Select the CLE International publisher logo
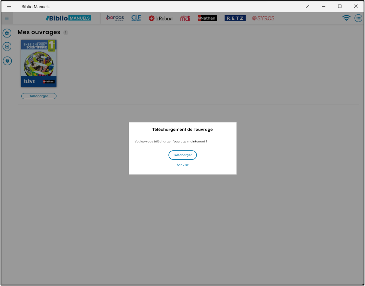365x286 pixels. [136, 18]
